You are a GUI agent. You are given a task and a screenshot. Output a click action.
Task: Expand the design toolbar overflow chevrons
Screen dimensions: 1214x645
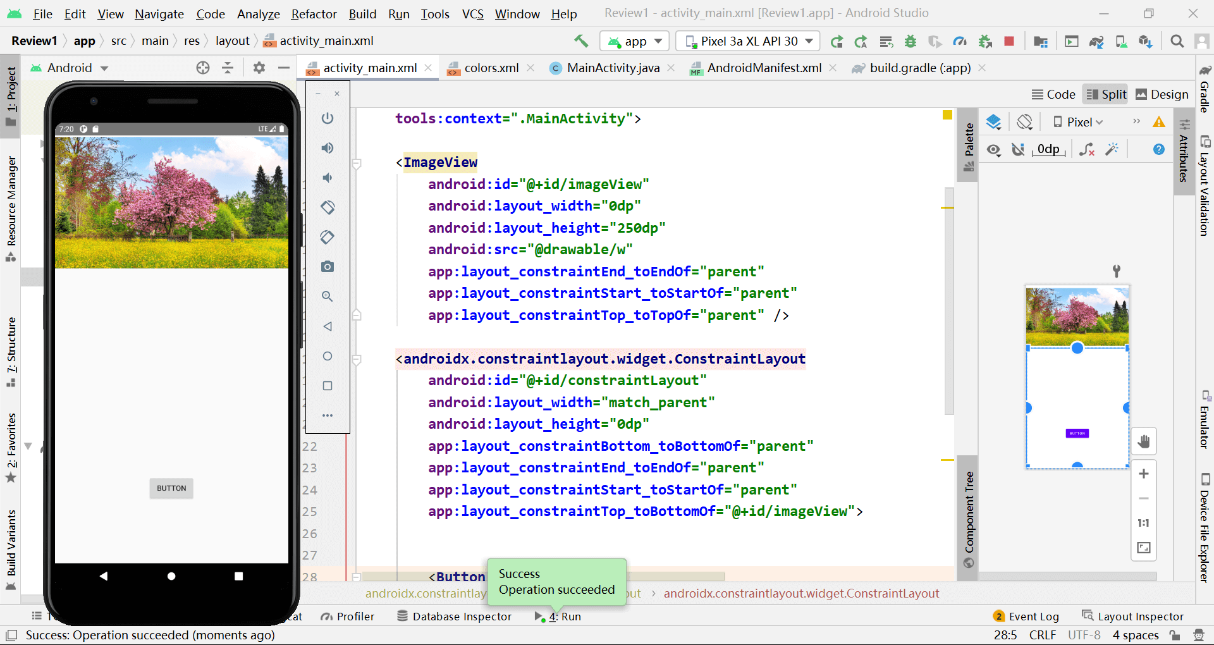1136,121
